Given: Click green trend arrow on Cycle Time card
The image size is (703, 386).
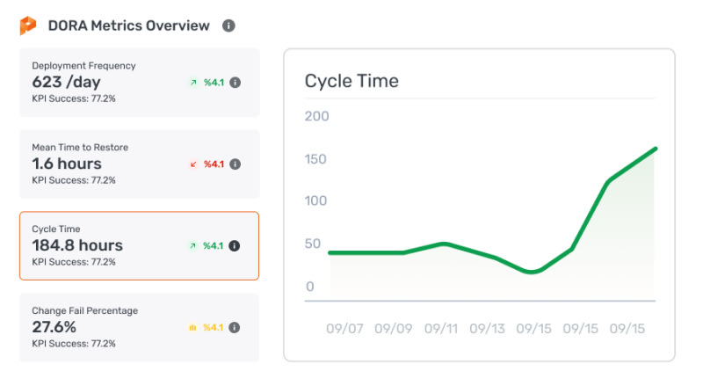Looking at the screenshot, I should pyautogui.click(x=192, y=246).
